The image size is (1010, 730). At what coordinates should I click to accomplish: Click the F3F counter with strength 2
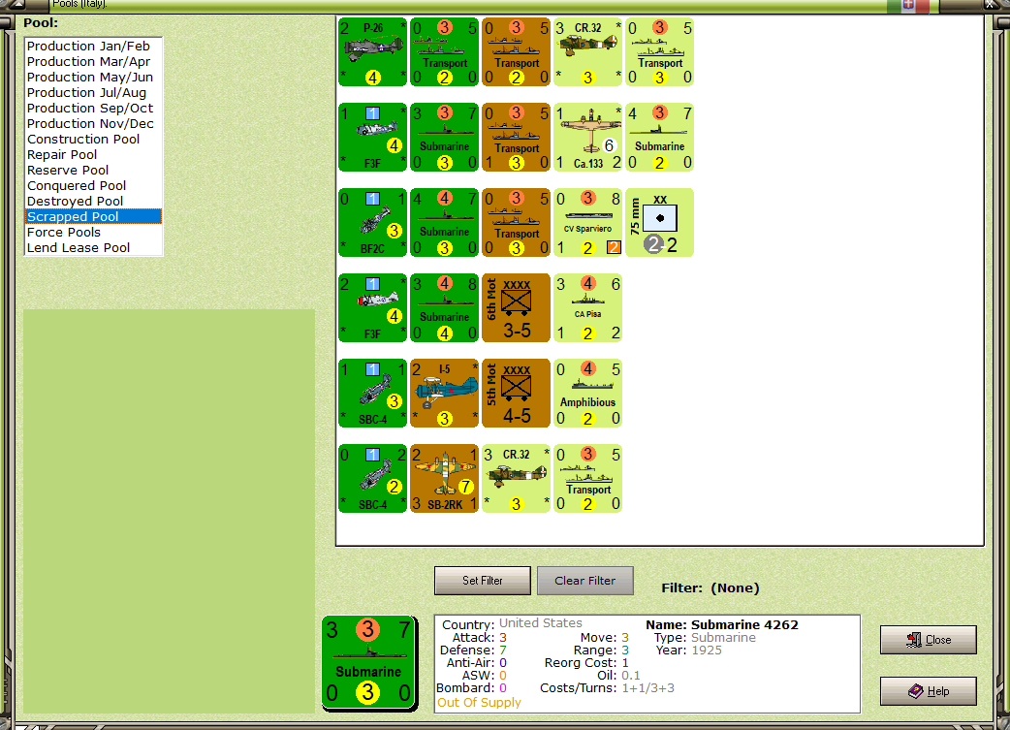coord(373,308)
